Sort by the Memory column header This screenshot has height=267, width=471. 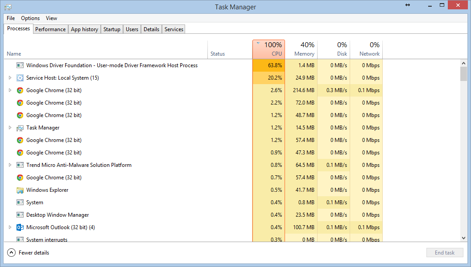pyautogui.click(x=301, y=49)
